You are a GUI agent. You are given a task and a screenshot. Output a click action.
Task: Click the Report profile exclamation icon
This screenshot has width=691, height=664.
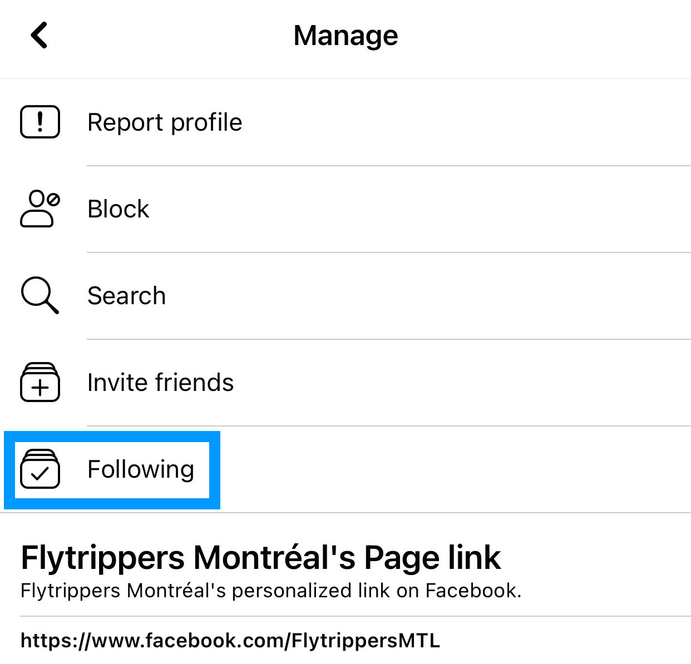tap(40, 122)
